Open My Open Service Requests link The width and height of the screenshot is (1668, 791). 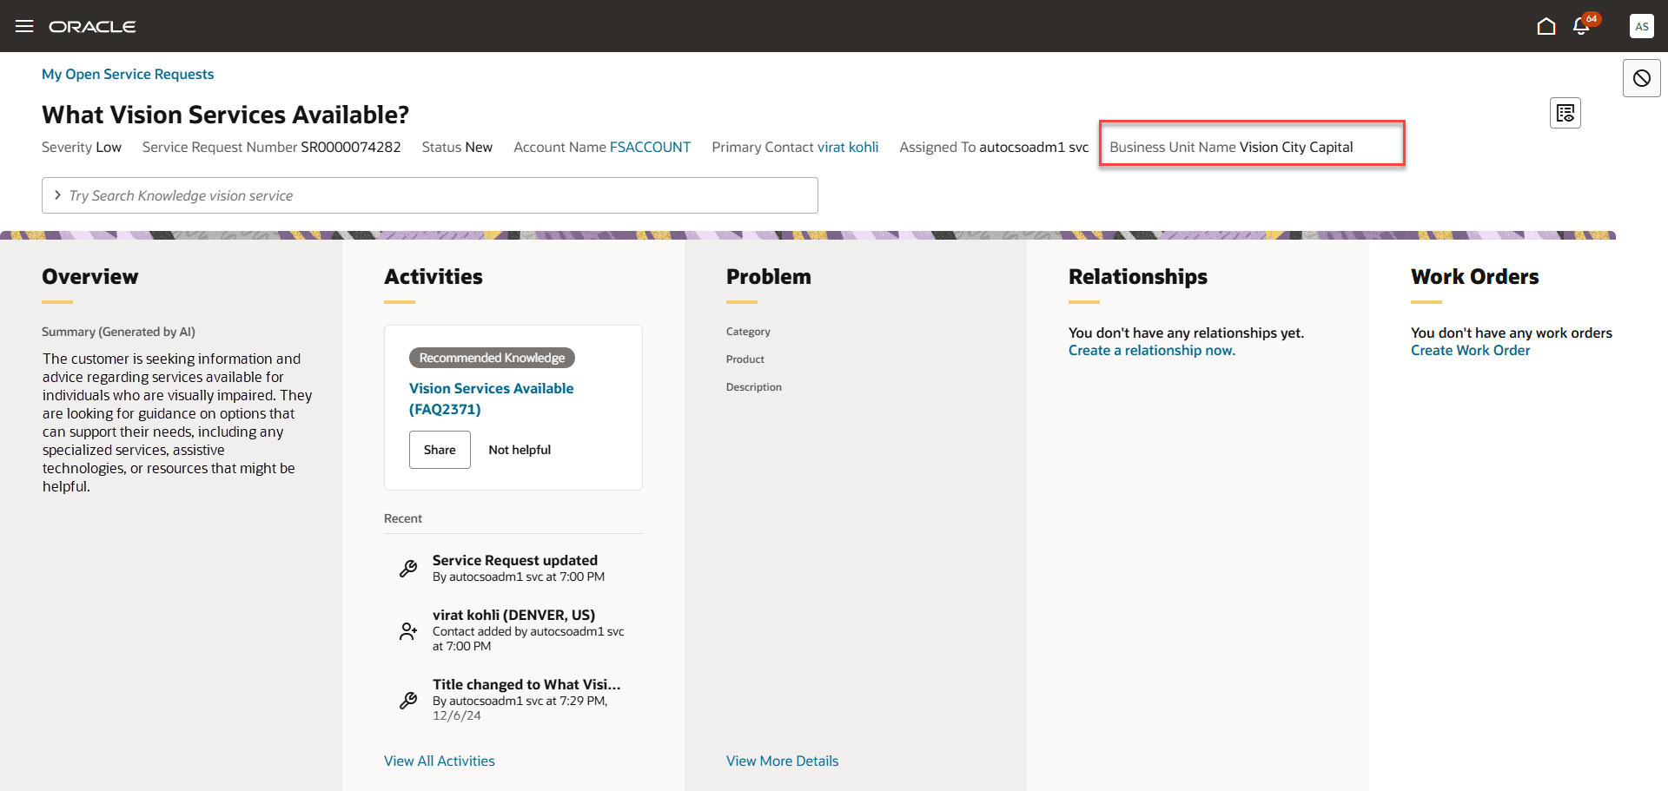coord(128,75)
